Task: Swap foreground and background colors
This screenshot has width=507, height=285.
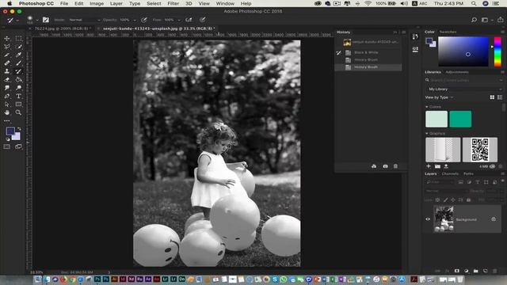Action: [x=19, y=128]
